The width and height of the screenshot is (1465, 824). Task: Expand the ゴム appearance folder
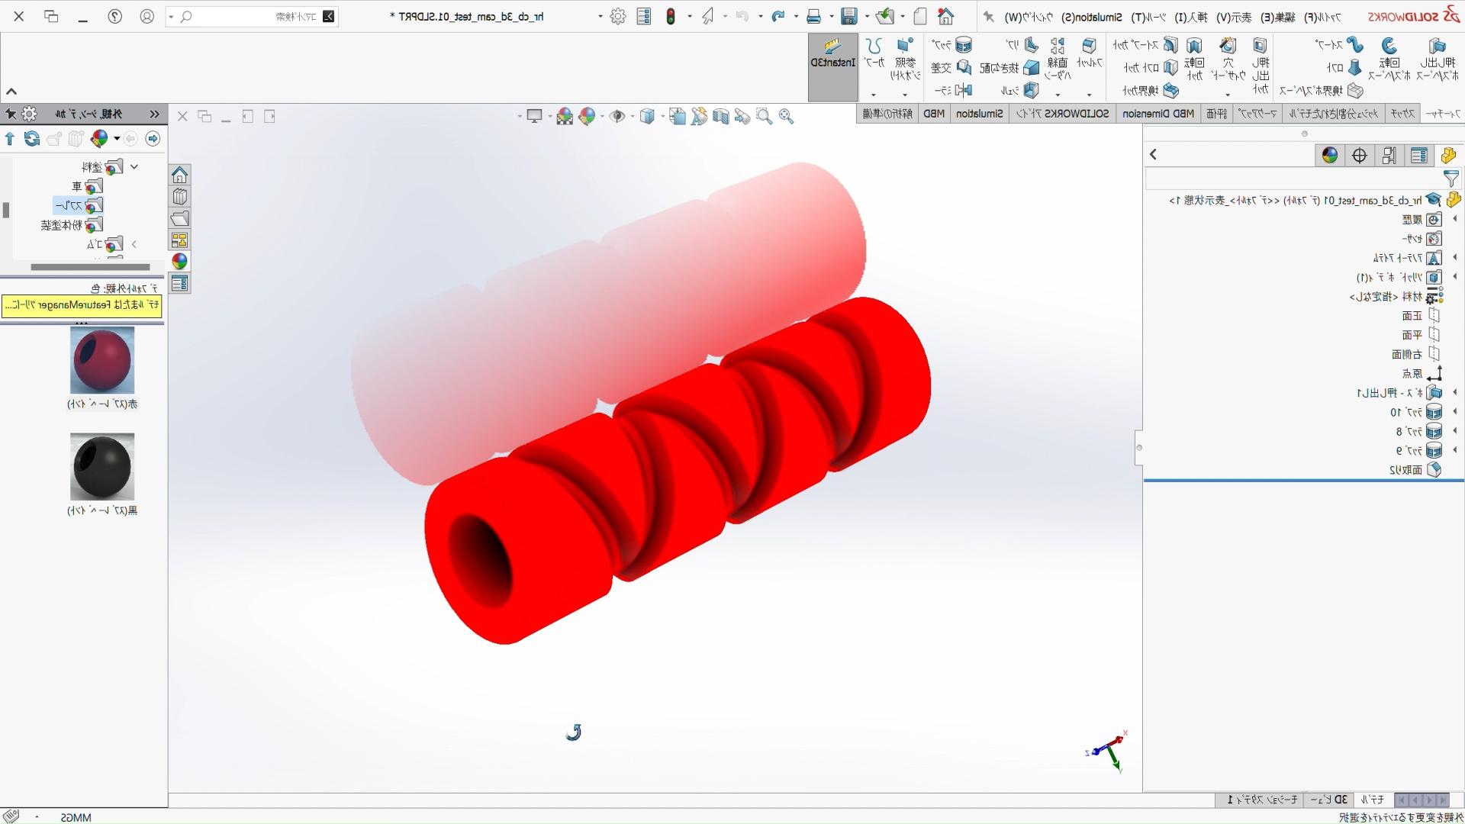134,244
